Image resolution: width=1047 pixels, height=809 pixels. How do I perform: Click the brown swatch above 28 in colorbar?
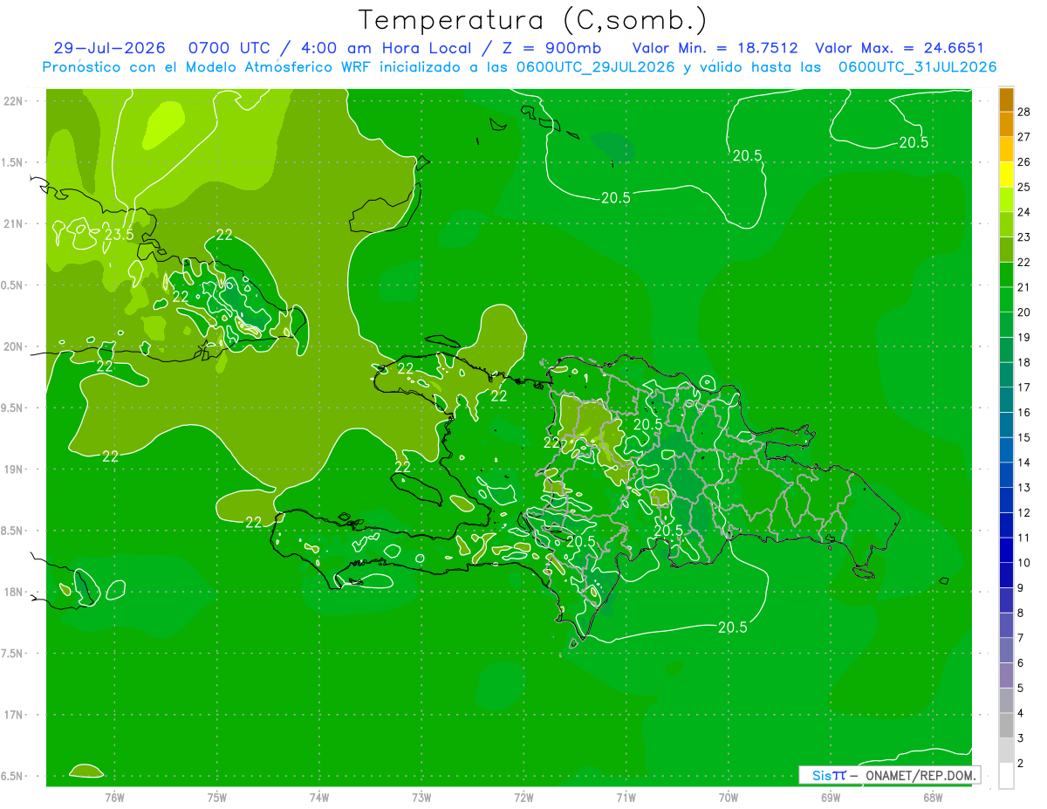tap(1006, 99)
